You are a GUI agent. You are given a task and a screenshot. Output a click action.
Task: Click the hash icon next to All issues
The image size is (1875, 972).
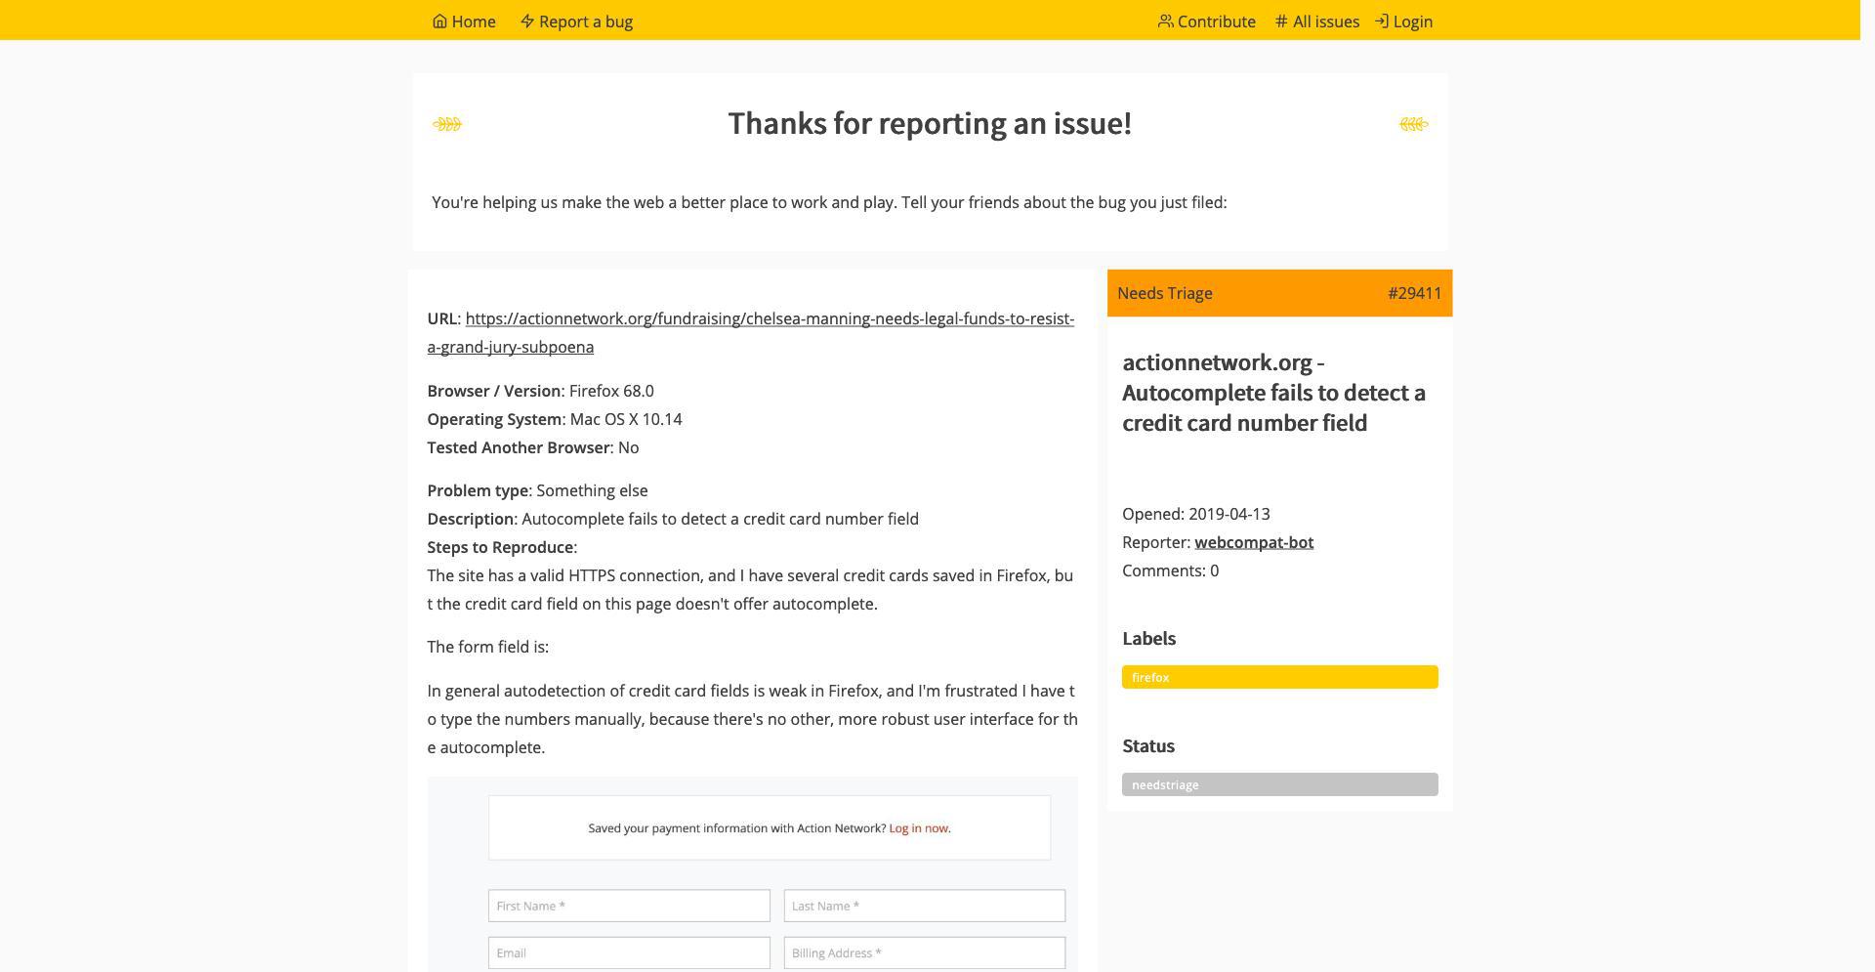point(1280,21)
